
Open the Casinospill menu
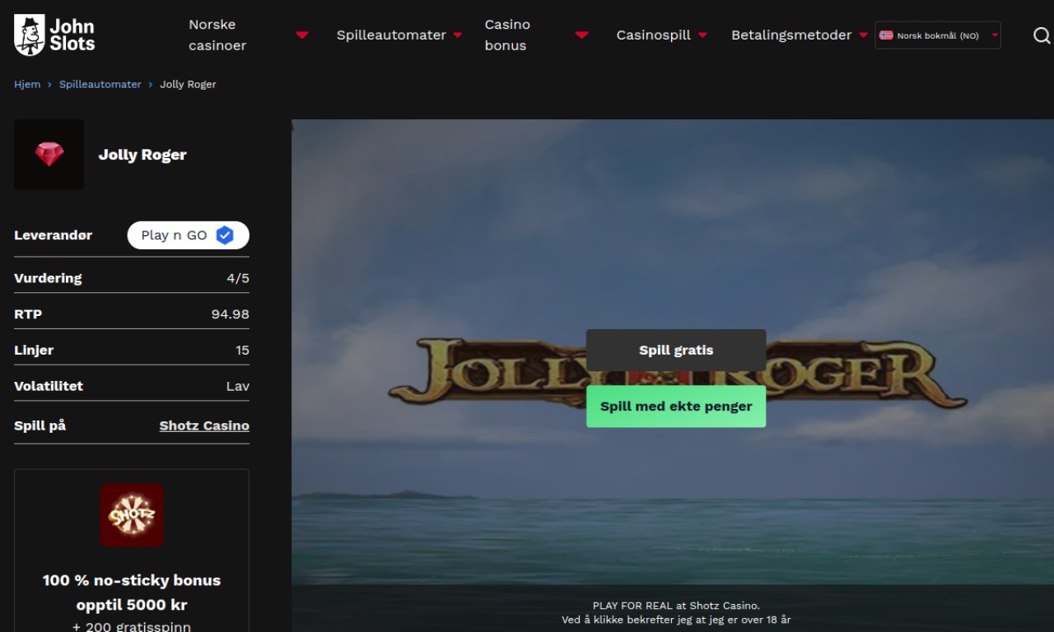coord(654,35)
